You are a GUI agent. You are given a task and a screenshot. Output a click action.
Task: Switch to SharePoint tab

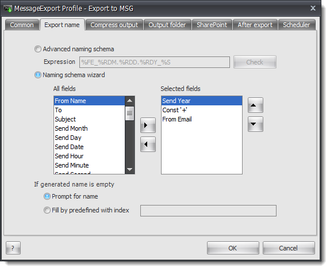212,25
